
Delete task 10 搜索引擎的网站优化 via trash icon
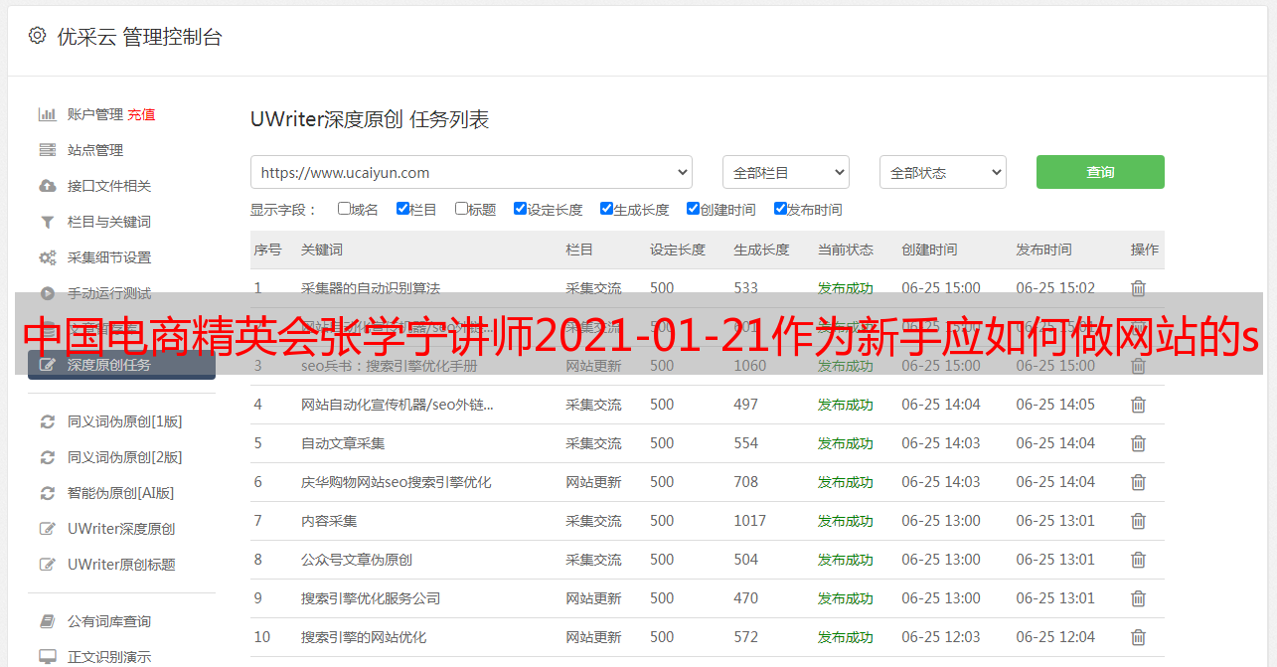click(x=1138, y=637)
